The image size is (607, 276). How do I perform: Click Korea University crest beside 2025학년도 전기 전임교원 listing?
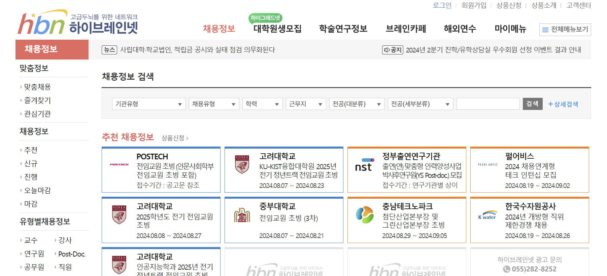point(119,214)
